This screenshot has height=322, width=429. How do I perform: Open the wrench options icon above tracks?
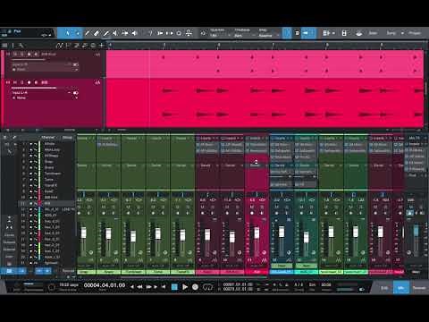21,46
